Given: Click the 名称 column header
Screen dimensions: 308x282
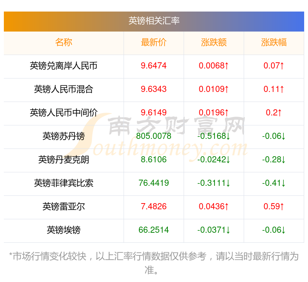Looking at the screenshot, I should [64, 42].
